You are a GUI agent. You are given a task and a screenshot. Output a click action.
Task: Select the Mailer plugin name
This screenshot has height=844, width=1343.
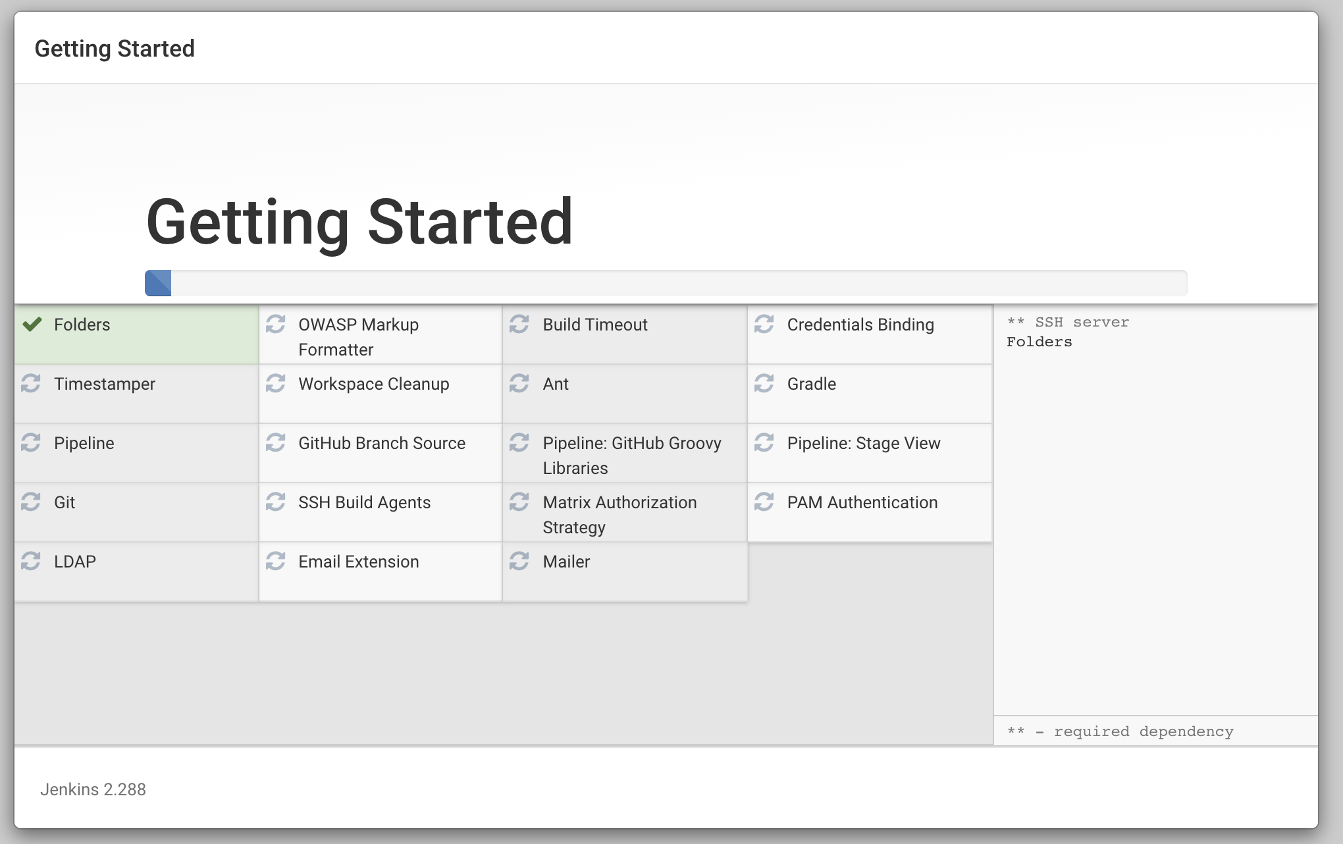tap(566, 562)
